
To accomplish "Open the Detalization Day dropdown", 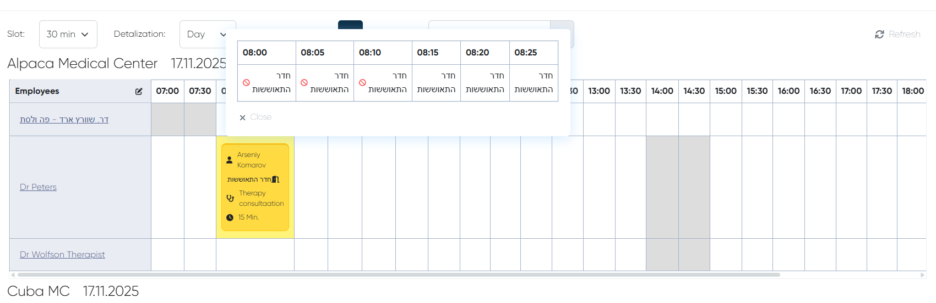I will pyautogui.click(x=206, y=35).
